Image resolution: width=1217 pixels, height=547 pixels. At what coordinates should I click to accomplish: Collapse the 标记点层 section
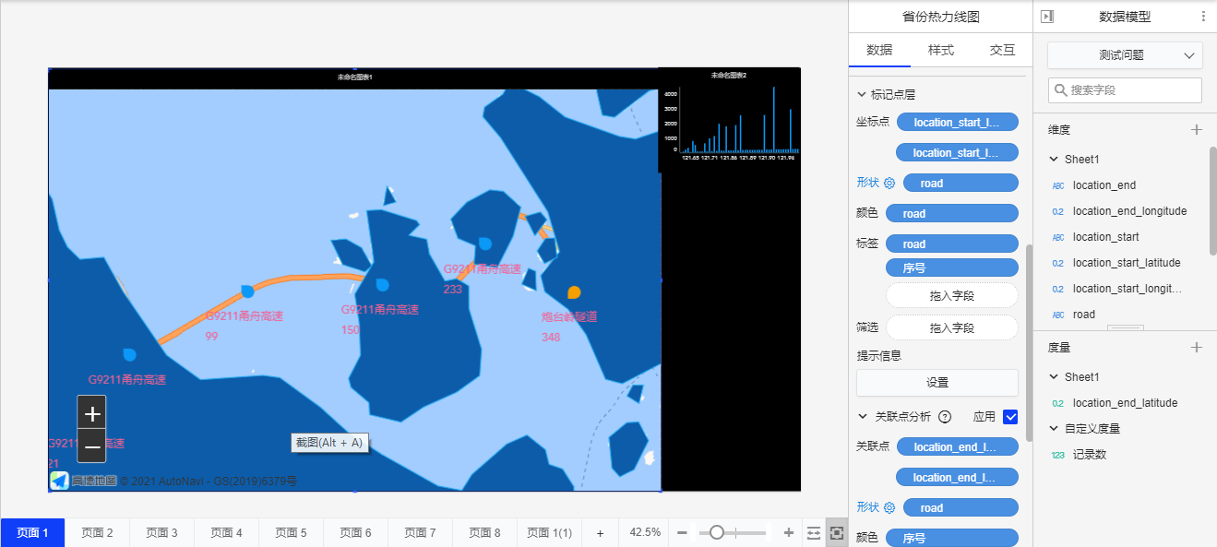[x=863, y=95]
